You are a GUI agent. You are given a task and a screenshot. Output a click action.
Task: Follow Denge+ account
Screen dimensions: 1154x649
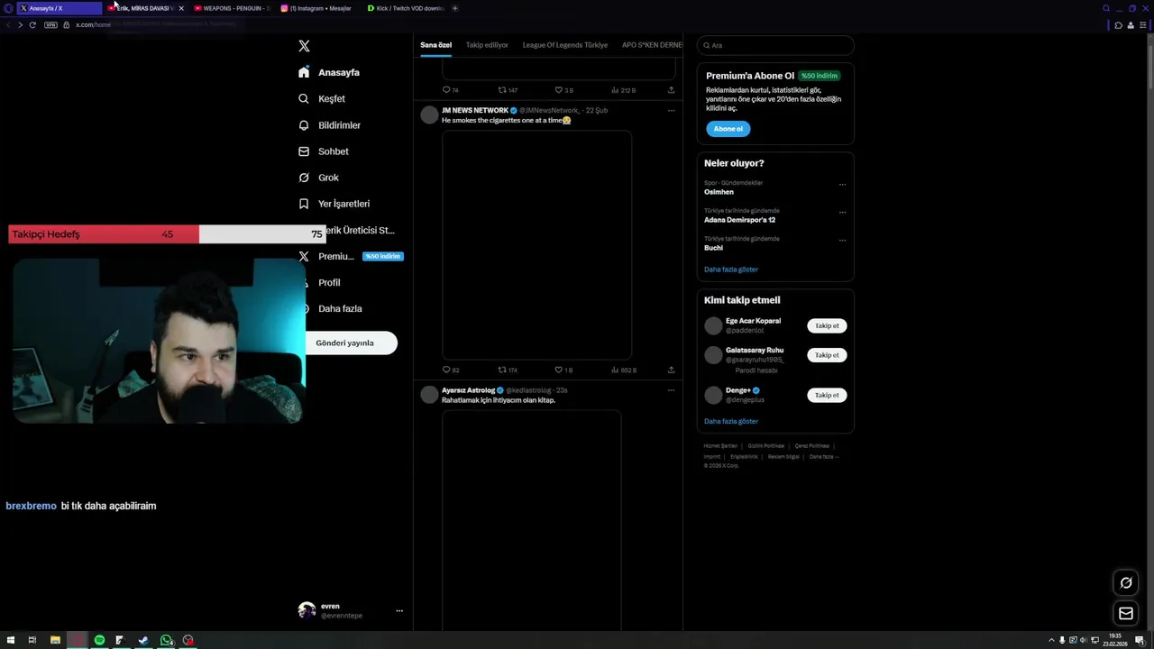(x=827, y=395)
